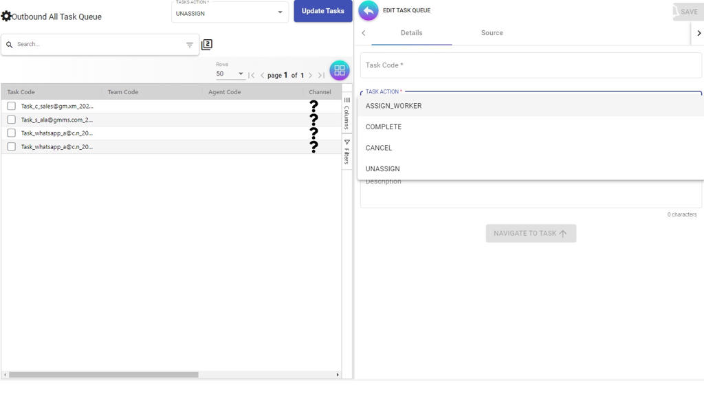Viewport: 704px width, 411px height.
Task: Toggle the colorful grid view button
Action: [340, 71]
